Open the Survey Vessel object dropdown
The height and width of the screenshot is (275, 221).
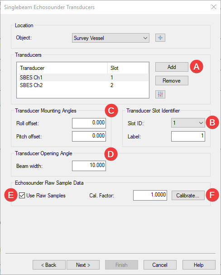pyautogui.click(x=110, y=38)
